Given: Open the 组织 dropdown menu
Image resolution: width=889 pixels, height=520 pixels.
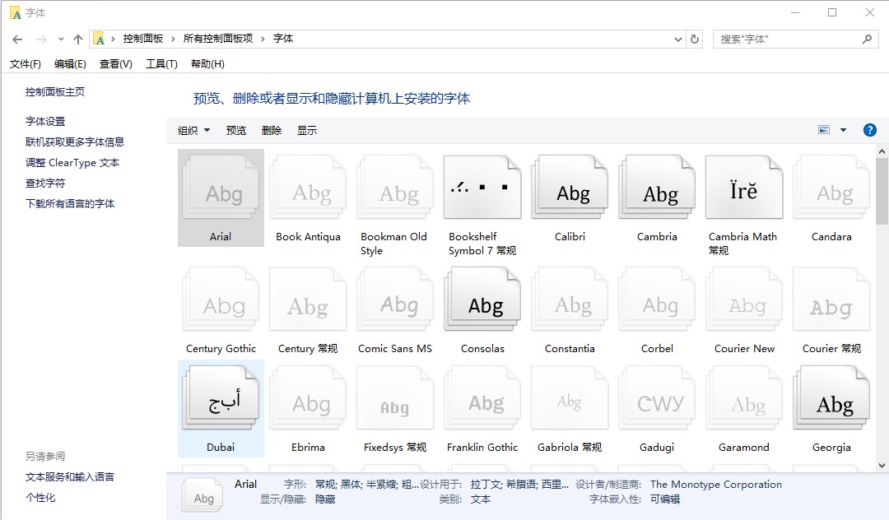Looking at the screenshot, I should point(194,130).
